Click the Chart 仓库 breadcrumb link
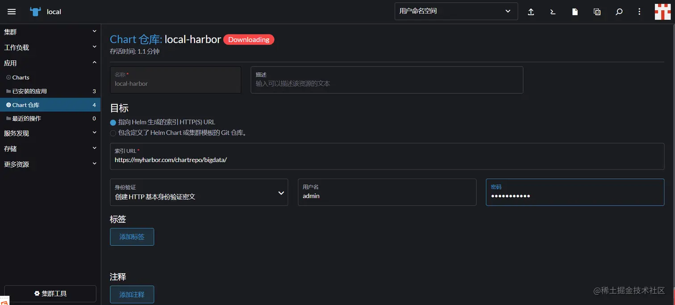This screenshot has height=305, width=675. (x=136, y=39)
